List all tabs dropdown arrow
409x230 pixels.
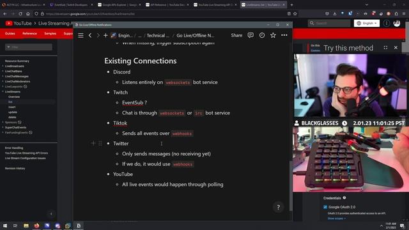pos(367,4)
